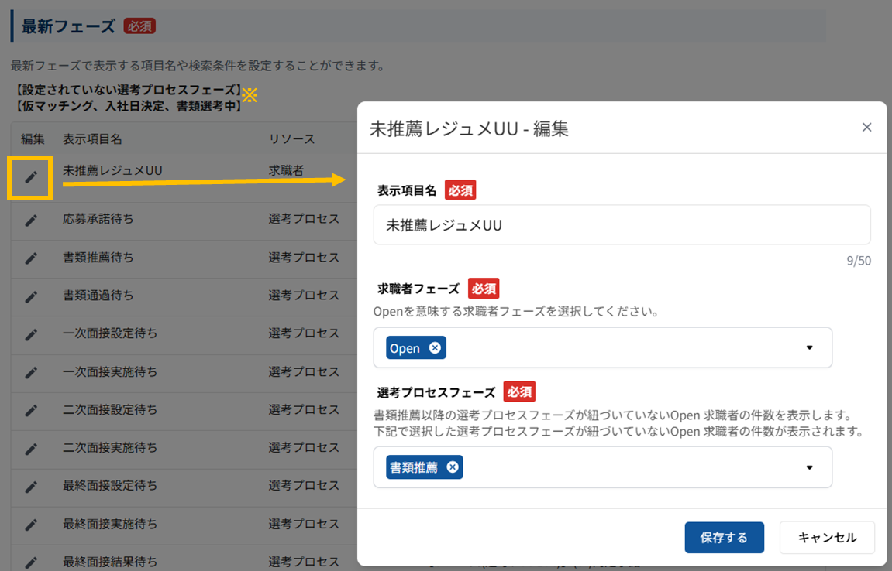Open editor for 書類推薦待ち row
892x571 pixels.
pos(30,258)
